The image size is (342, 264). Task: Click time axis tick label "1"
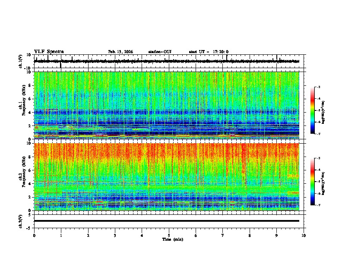[x=61, y=236]
